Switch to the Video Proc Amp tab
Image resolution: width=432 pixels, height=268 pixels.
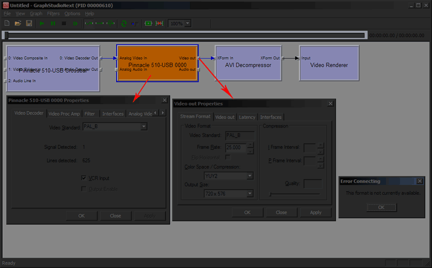64,113
